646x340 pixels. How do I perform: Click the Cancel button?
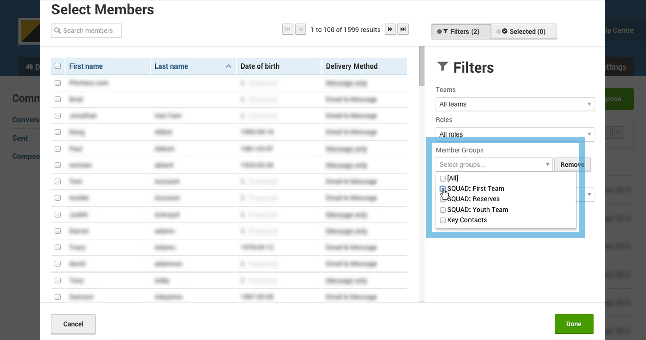[x=73, y=324]
